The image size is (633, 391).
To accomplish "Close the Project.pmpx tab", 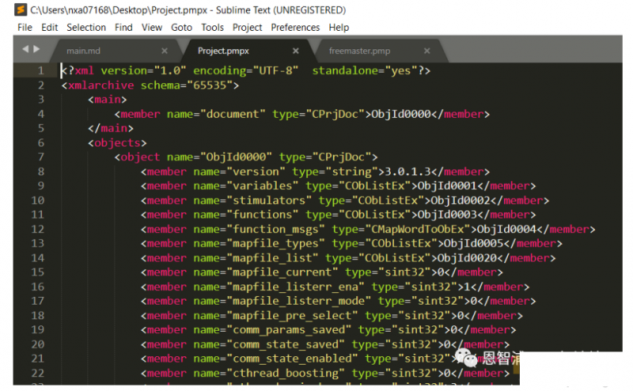I will (296, 51).
